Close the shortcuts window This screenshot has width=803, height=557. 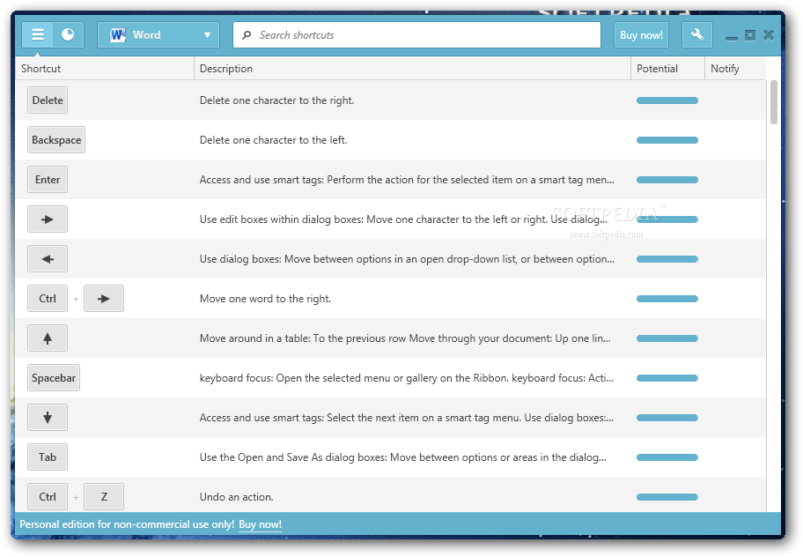[x=768, y=35]
